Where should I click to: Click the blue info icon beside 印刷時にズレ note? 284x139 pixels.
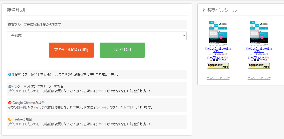[x=9, y=74]
